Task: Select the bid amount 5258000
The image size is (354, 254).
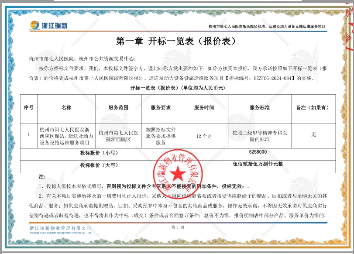Action: pos(258,152)
